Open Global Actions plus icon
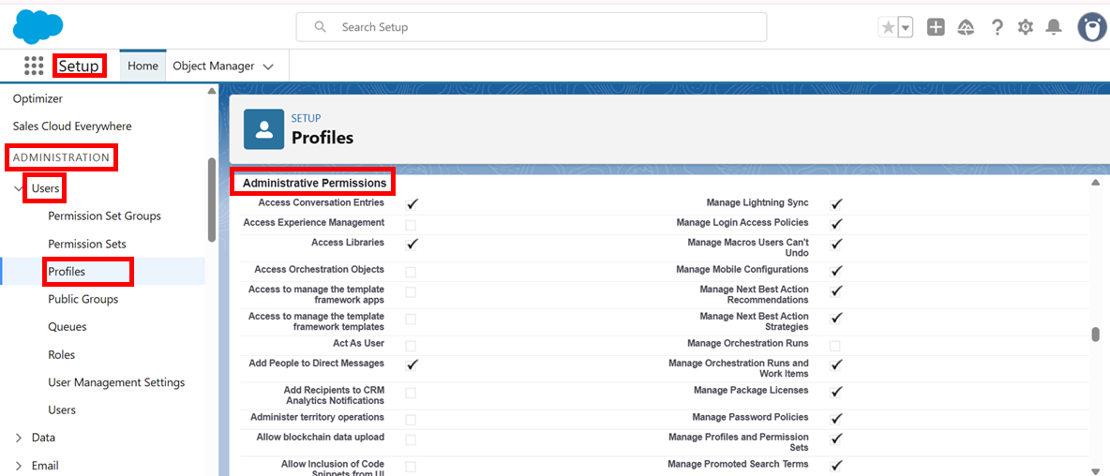The width and height of the screenshot is (1110, 476). point(936,27)
